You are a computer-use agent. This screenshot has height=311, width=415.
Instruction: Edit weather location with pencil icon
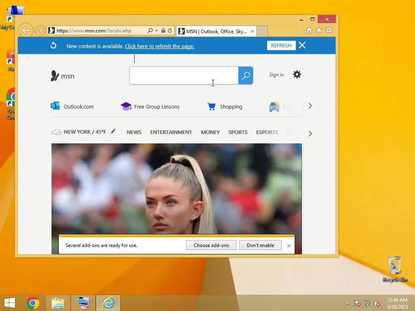pos(113,131)
